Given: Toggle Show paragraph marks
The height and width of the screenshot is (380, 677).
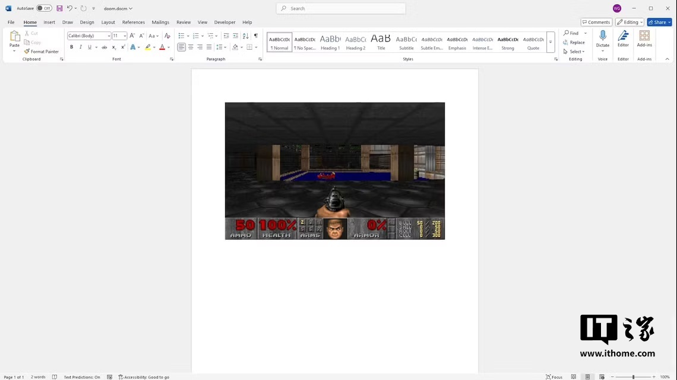Looking at the screenshot, I should click(255, 36).
